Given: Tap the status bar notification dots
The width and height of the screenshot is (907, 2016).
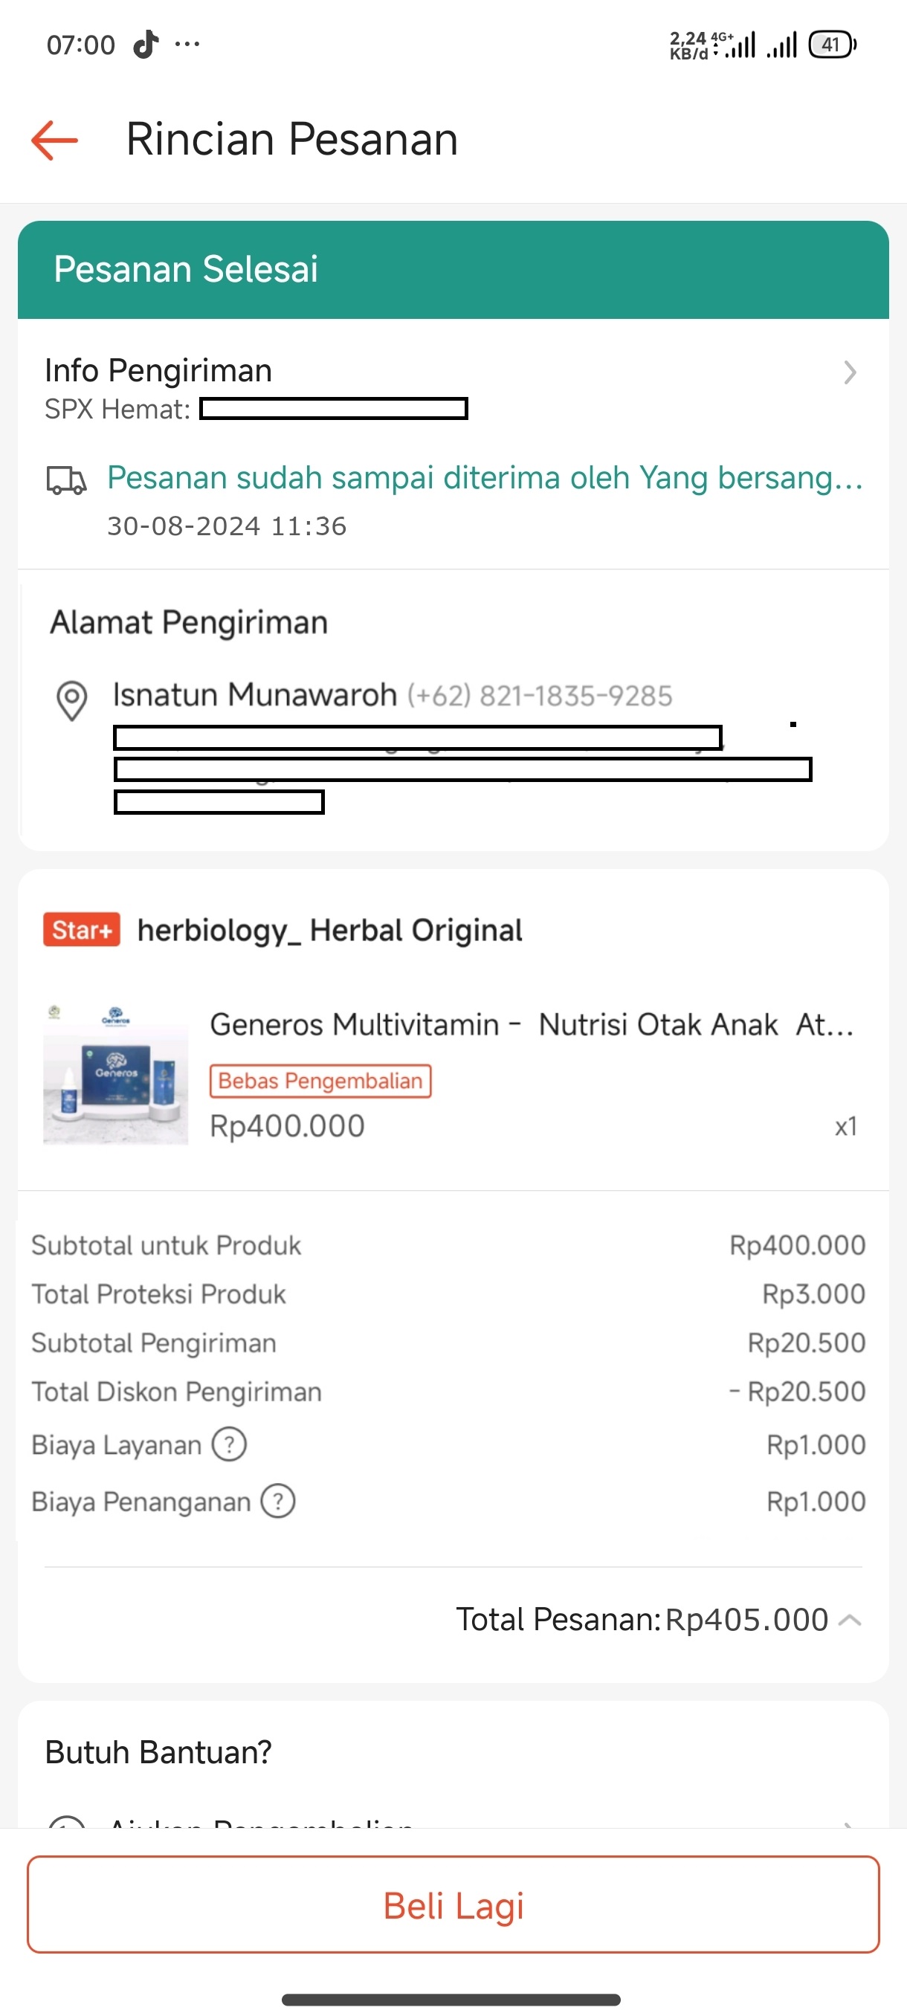Looking at the screenshot, I should pyautogui.click(x=187, y=45).
